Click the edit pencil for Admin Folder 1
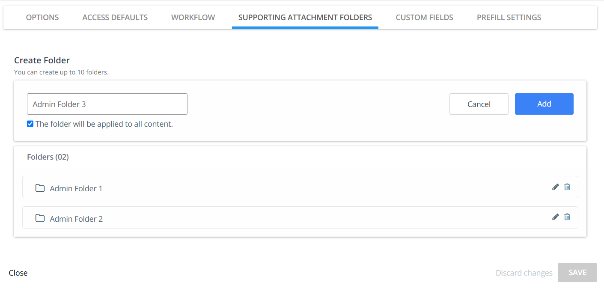Screen dimensions: 604x288 pyautogui.click(x=555, y=187)
